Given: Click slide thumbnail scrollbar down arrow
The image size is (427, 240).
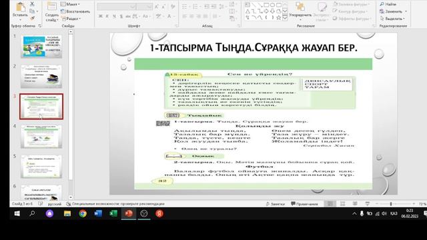Looking at the screenshot, I should (x=71, y=197).
